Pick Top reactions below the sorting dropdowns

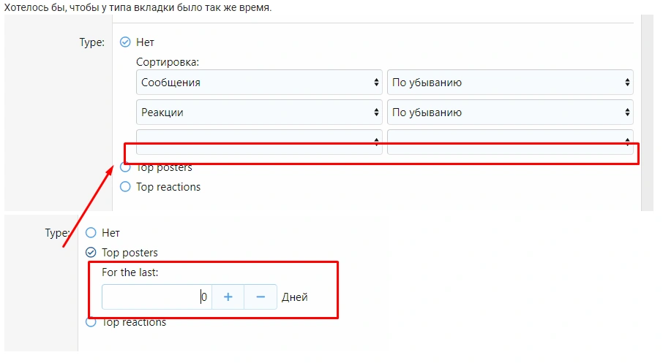(x=125, y=187)
